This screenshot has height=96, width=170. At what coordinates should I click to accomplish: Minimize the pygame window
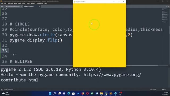click(x=114, y=2)
